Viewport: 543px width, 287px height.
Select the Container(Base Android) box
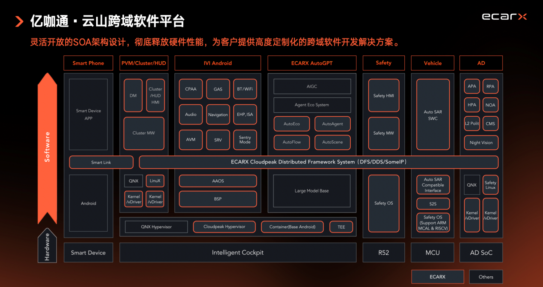292,227
